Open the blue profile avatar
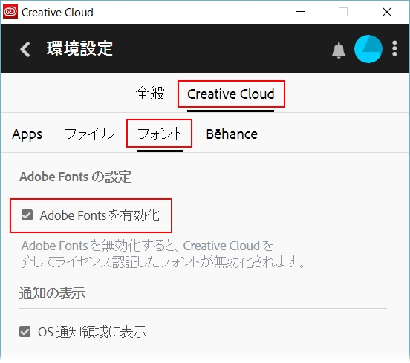410x363 pixels. [x=368, y=49]
